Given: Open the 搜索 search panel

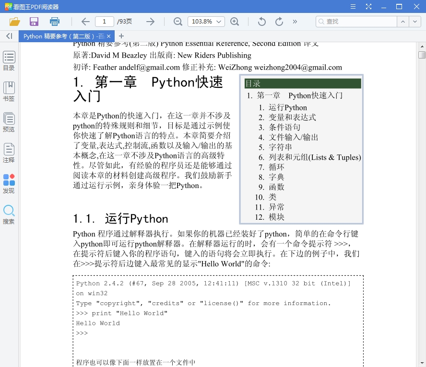Looking at the screenshot, I should pyautogui.click(x=9, y=214).
